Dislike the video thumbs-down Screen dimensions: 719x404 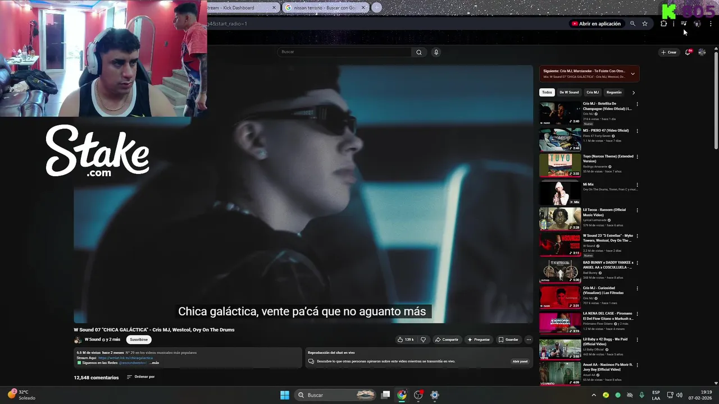(423, 339)
